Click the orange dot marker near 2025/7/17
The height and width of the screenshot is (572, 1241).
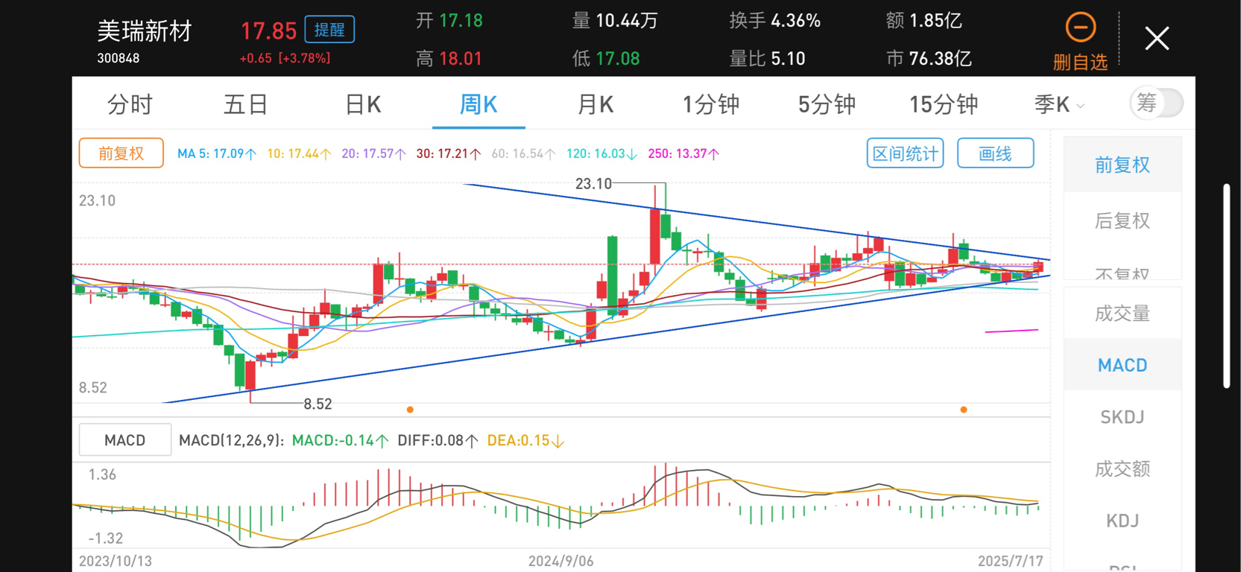pyautogui.click(x=964, y=410)
